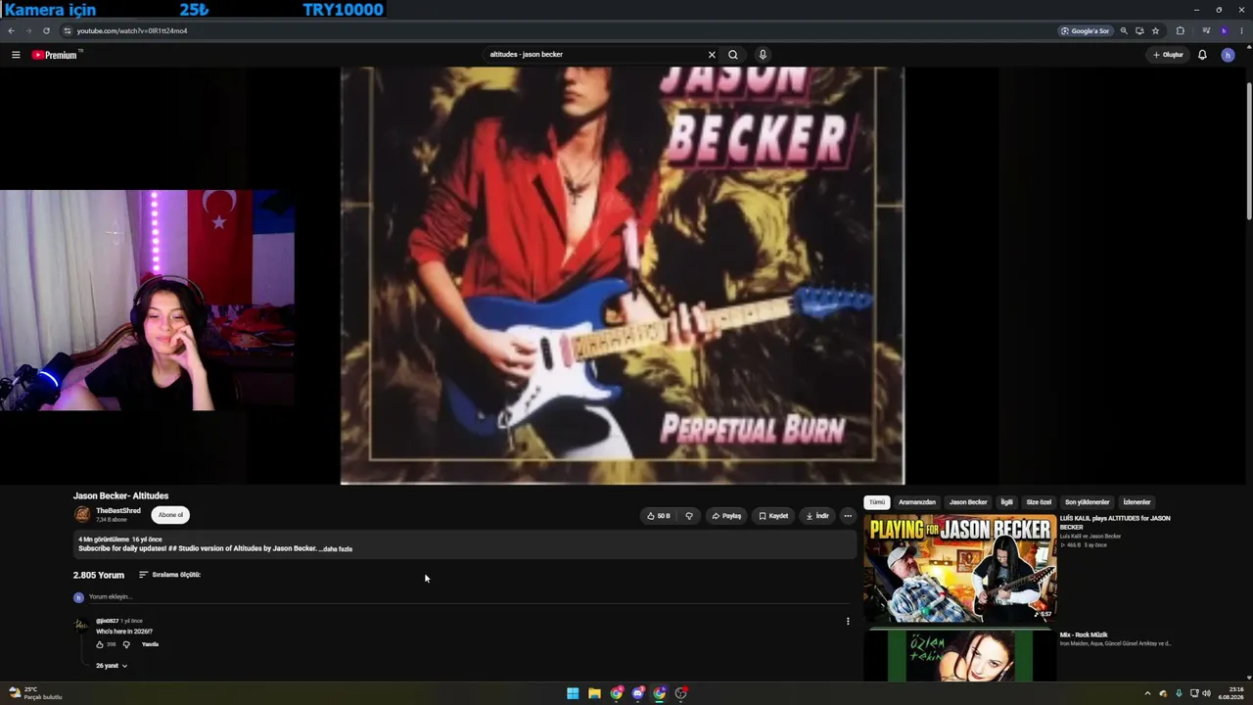
Task: Subscribe with the Abone ol button
Action: pos(170,515)
